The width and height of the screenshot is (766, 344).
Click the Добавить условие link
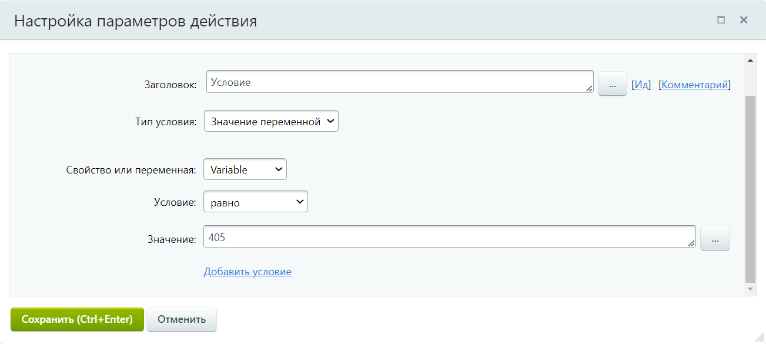tap(247, 272)
